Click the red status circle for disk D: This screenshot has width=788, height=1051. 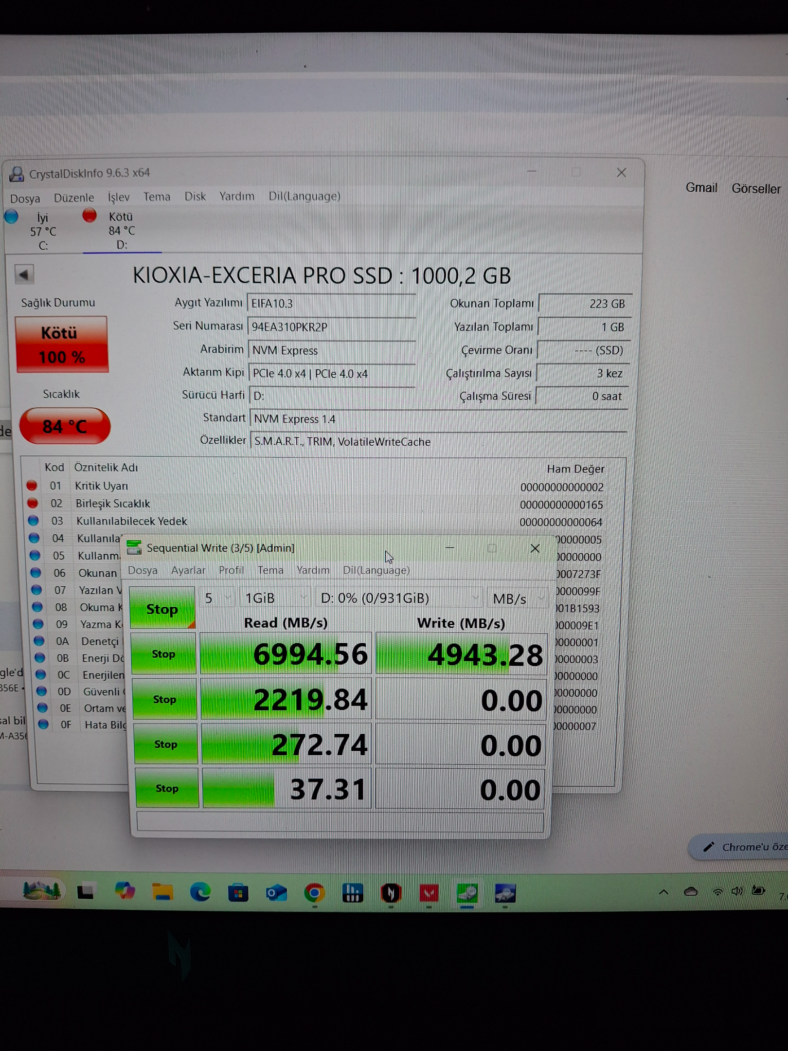tap(90, 215)
